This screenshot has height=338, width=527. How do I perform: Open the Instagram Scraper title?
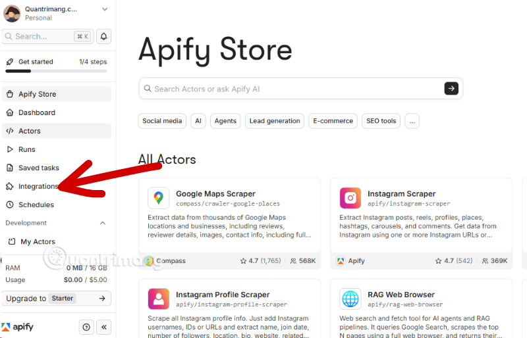click(x=401, y=194)
